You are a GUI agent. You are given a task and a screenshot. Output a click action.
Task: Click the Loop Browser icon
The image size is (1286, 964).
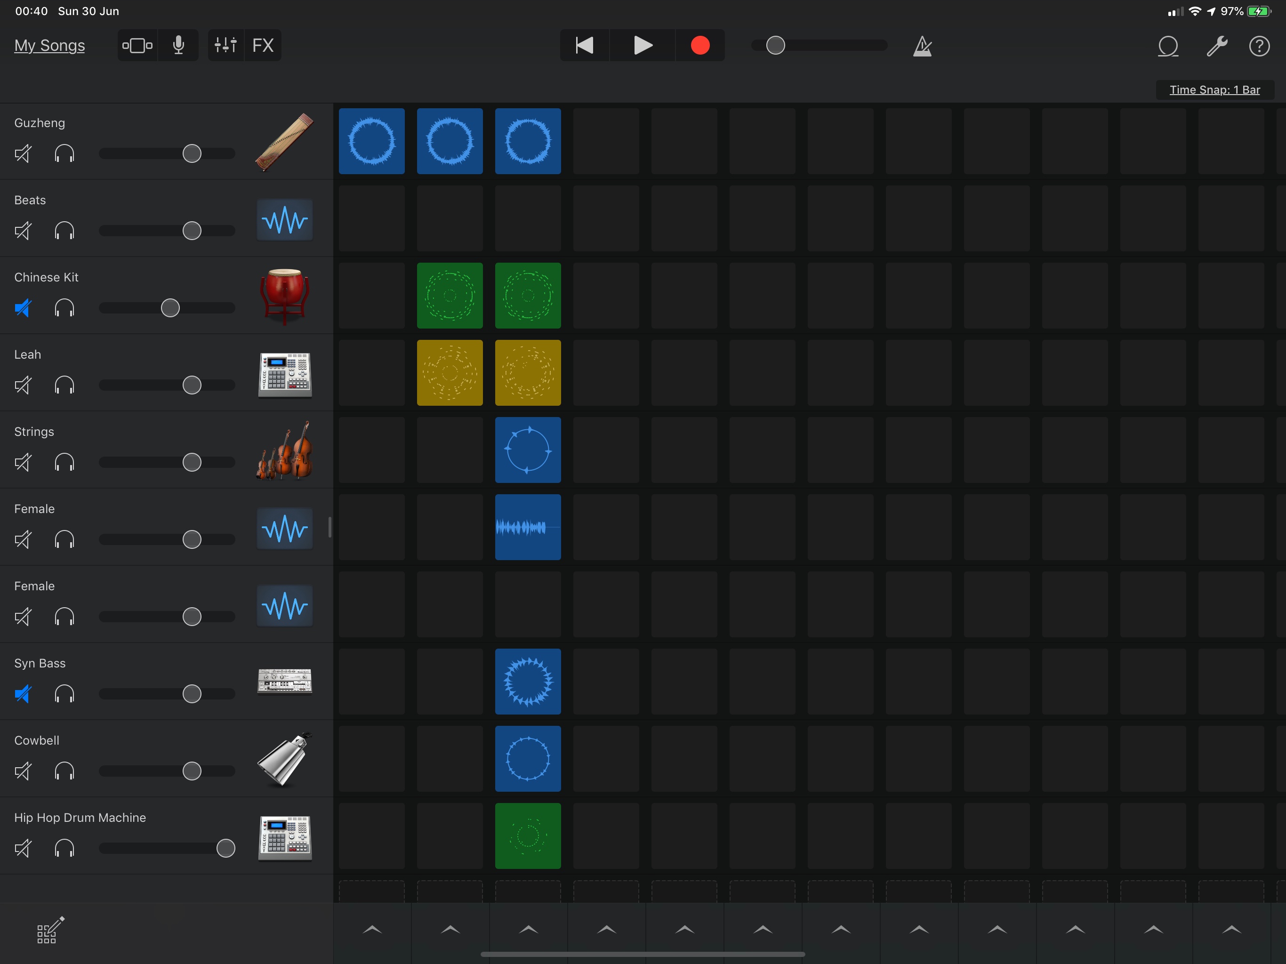(1167, 46)
